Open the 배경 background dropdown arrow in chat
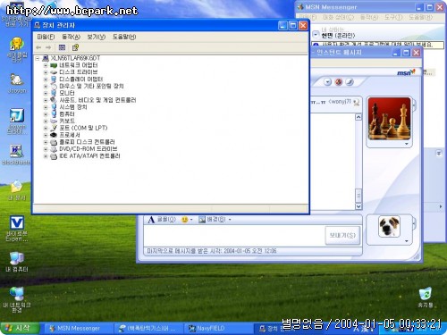 (230, 220)
